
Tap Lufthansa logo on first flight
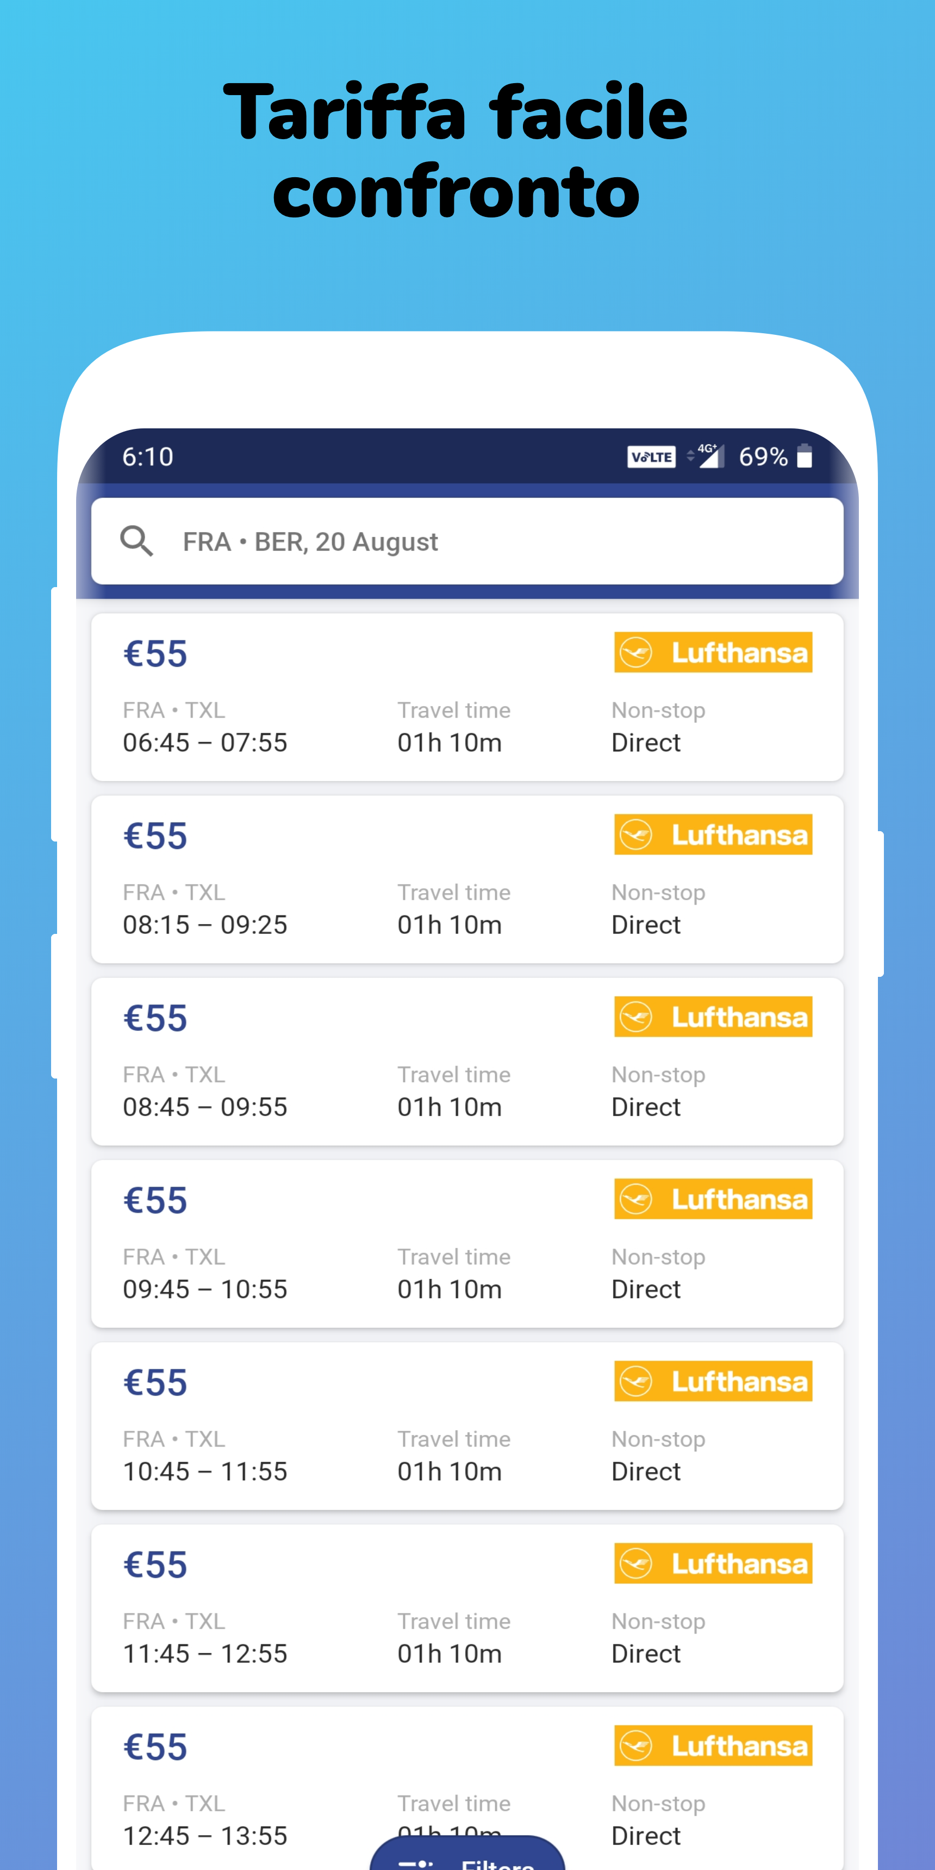(x=713, y=653)
